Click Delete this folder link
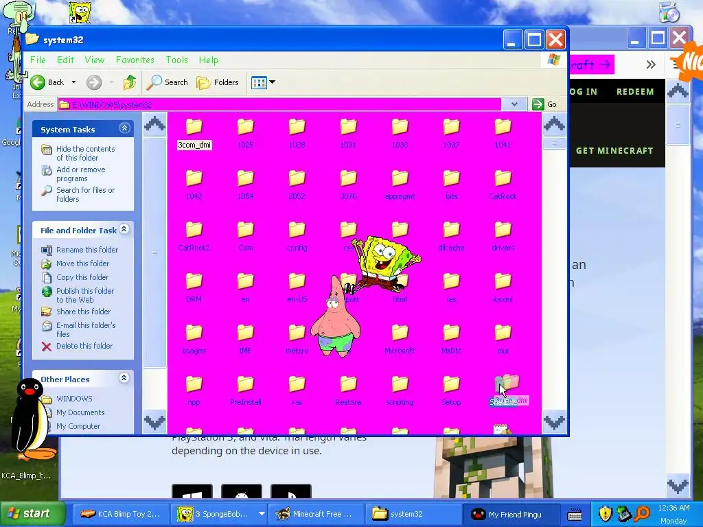This screenshot has width=703, height=527. (x=84, y=346)
